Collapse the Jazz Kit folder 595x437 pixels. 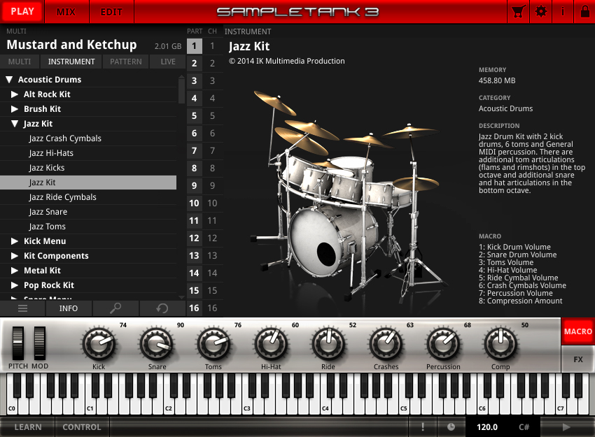click(15, 124)
